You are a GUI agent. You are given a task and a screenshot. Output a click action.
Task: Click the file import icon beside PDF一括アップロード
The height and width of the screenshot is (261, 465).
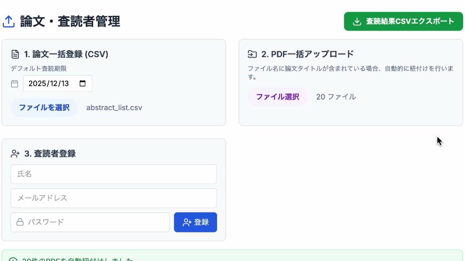pos(252,54)
